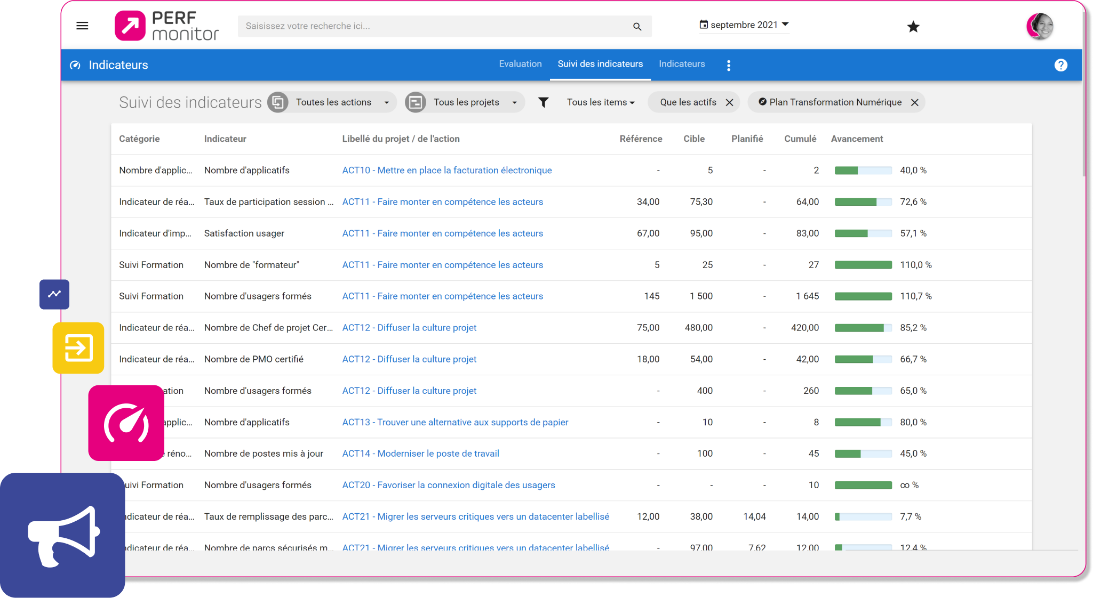The image size is (1093, 598).
Task: Click the 40,0 % progress bar
Action: [863, 171]
